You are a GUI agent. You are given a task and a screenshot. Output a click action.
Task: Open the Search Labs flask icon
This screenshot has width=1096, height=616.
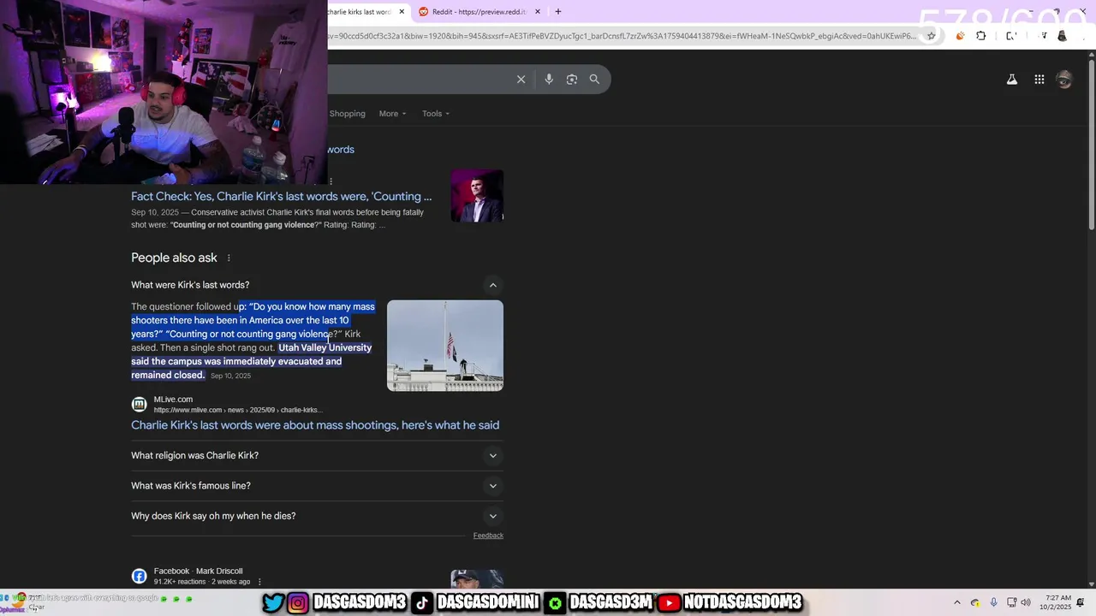point(1012,80)
